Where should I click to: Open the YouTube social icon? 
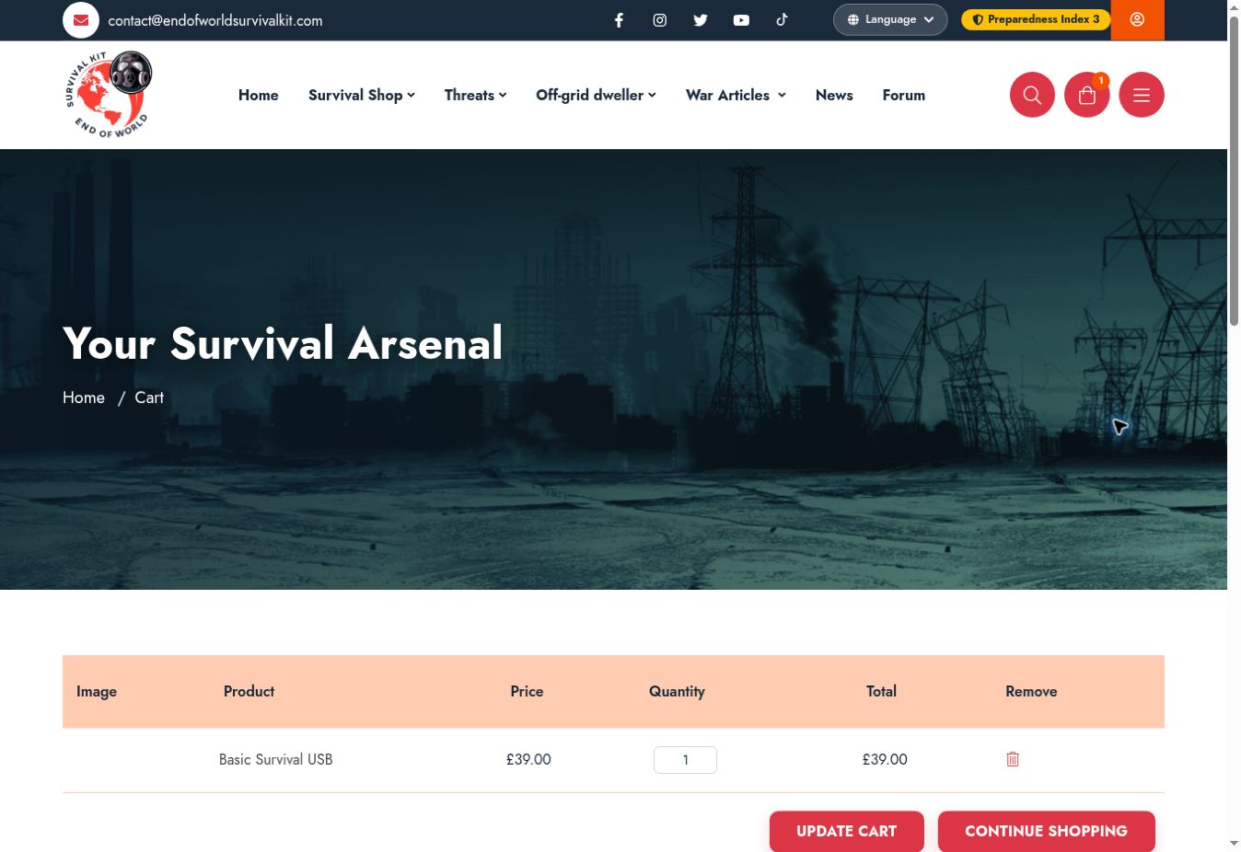pyautogui.click(x=741, y=20)
